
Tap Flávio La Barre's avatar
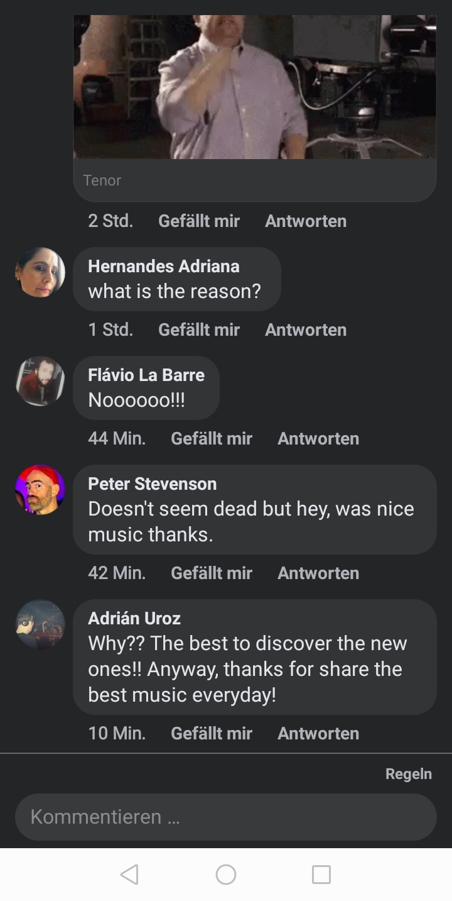pyautogui.click(x=40, y=381)
